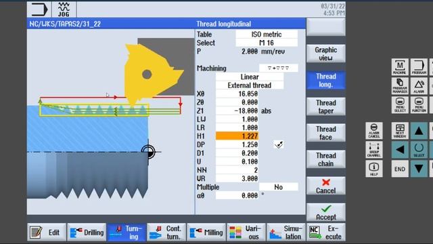
Task: Click the highlighted H1 field 1.227
Action: click(x=237, y=136)
